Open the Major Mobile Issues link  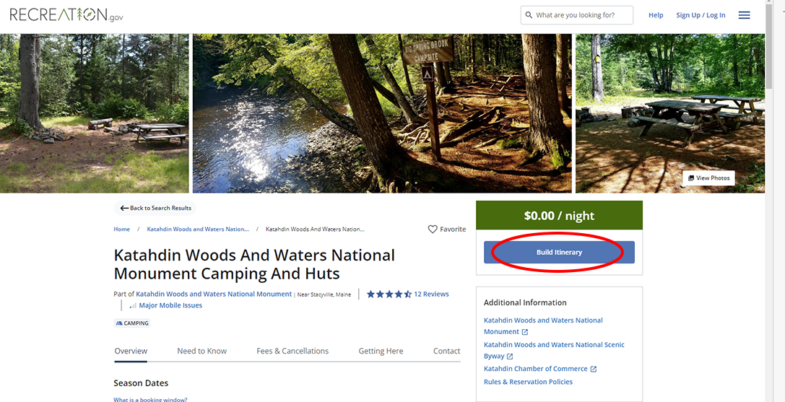tap(170, 305)
